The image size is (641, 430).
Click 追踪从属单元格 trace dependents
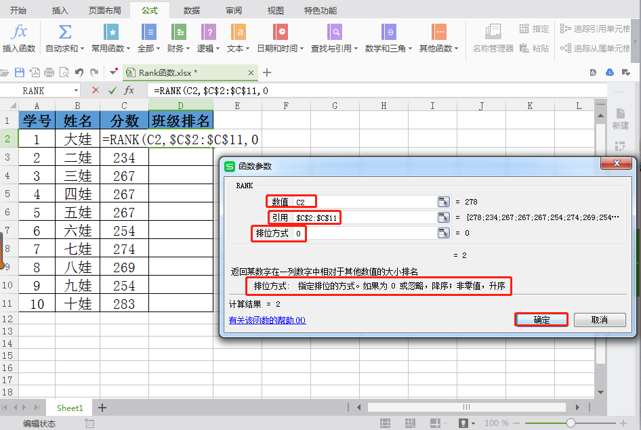pos(595,48)
